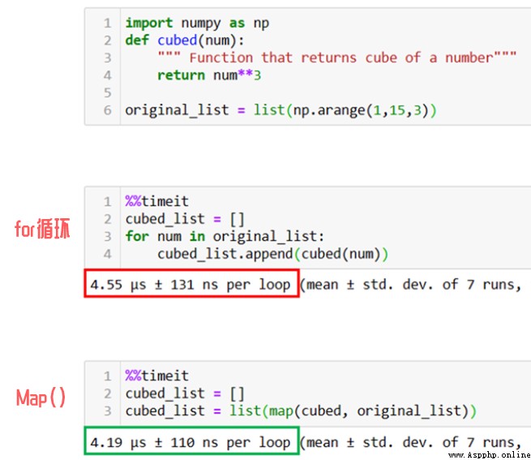Click '%%timeit' in the Map() cell
Viewport: 531px width, 460px height.
(x=156, y=376)
